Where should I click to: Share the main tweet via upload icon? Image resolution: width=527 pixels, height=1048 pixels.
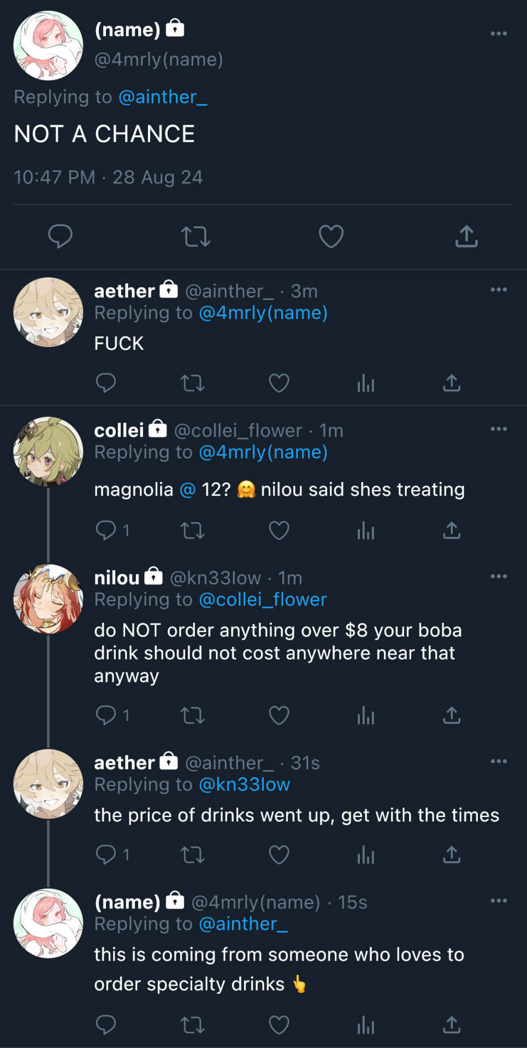click(466, 236)
